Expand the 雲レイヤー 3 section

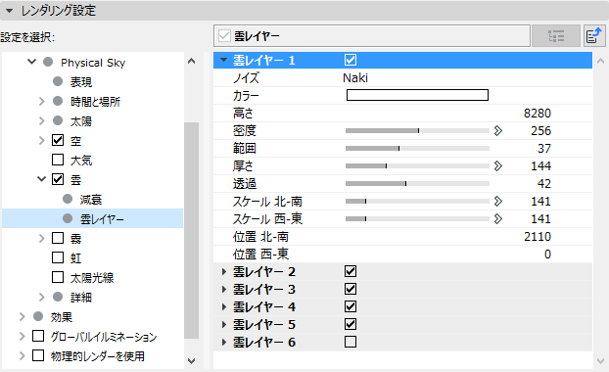[224, 289]
